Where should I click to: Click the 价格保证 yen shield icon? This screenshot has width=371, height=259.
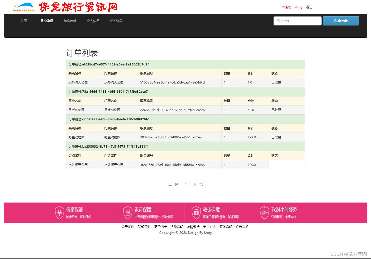pos(59,213)
